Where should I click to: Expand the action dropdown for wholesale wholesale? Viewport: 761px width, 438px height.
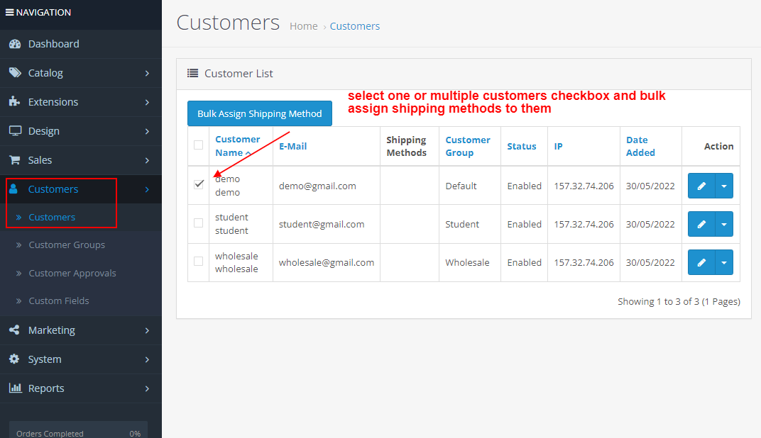723,262
